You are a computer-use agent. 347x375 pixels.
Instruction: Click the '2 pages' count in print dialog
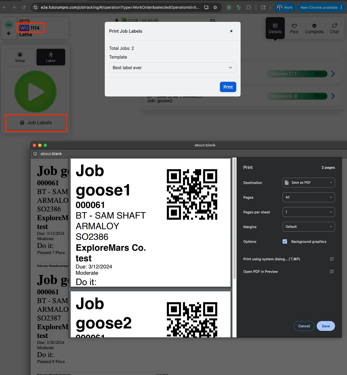328,167
